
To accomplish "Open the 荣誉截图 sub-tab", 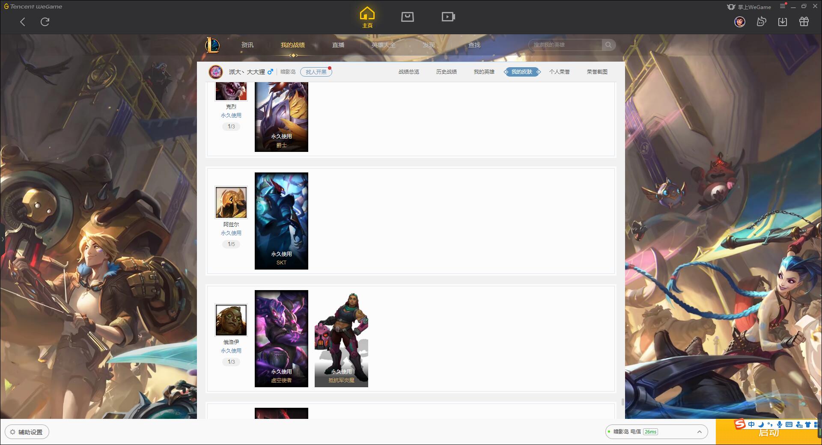I will pyautogui.click(x=597, y=72).
